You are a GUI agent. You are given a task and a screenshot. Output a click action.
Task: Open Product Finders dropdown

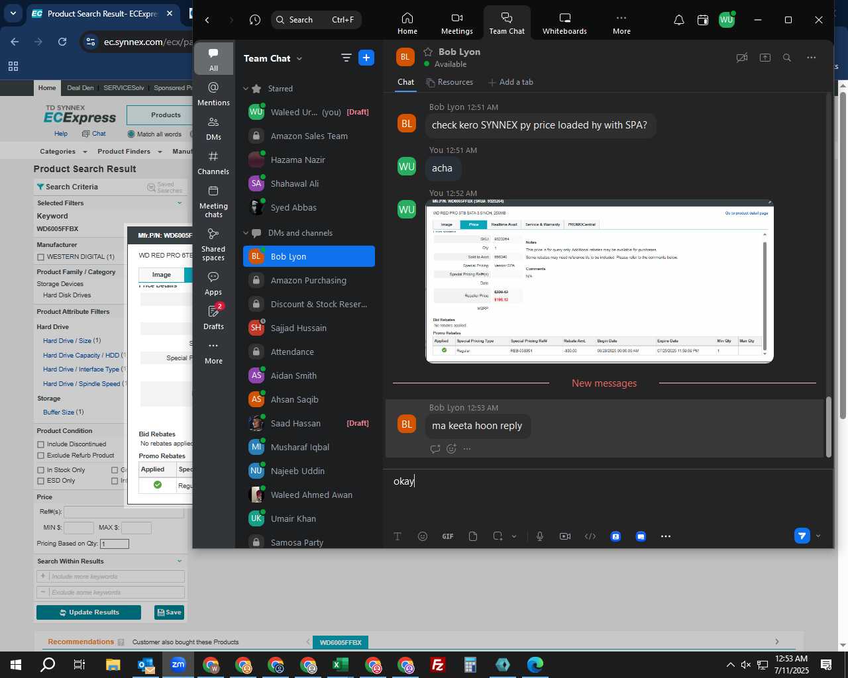[x=129, y=152]
